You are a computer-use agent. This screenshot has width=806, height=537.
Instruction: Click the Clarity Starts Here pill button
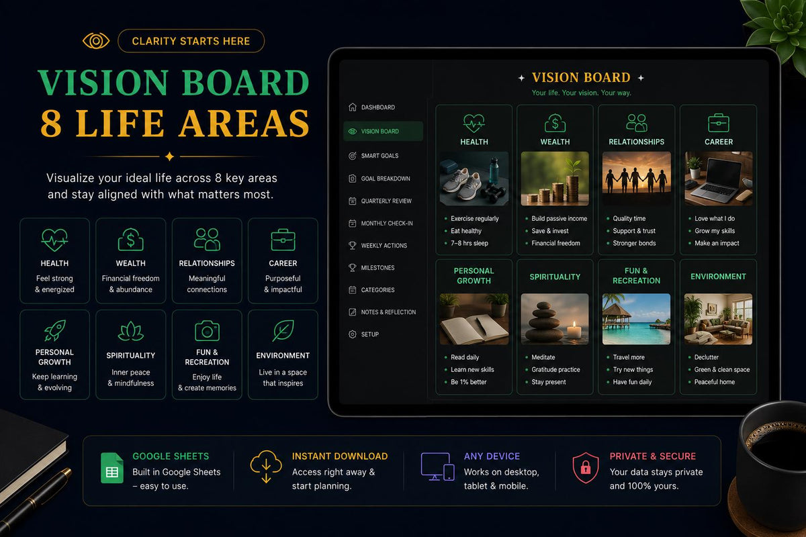pos(191,41)
